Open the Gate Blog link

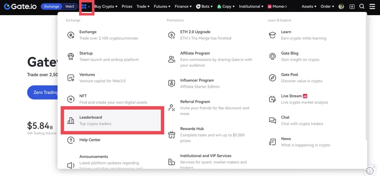(289, 53)
